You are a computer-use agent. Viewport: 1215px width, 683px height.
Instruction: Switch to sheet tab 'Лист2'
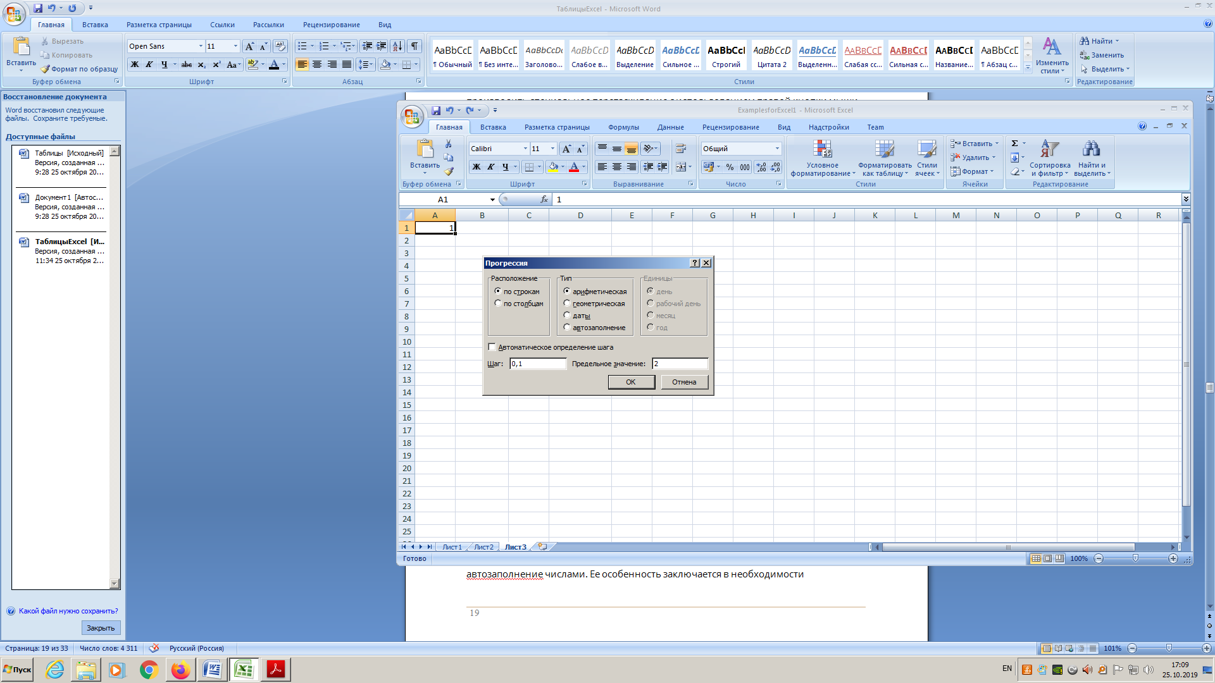point(483,547)
